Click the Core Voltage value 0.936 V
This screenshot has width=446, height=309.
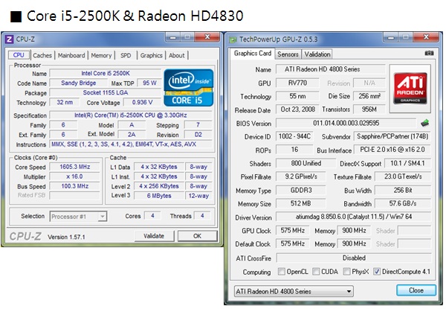tap(142, 102)
